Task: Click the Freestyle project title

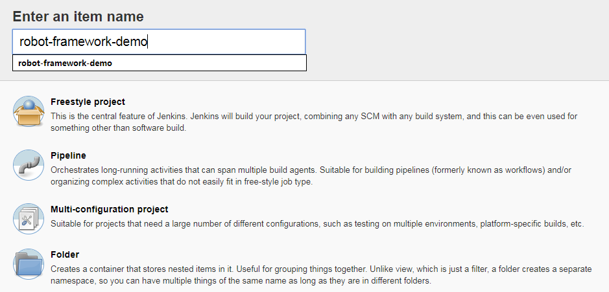Action: tap(88, 102)
